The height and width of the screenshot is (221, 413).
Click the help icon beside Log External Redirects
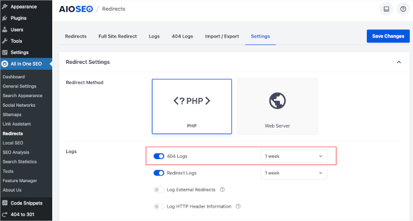[x=222, y=189]
